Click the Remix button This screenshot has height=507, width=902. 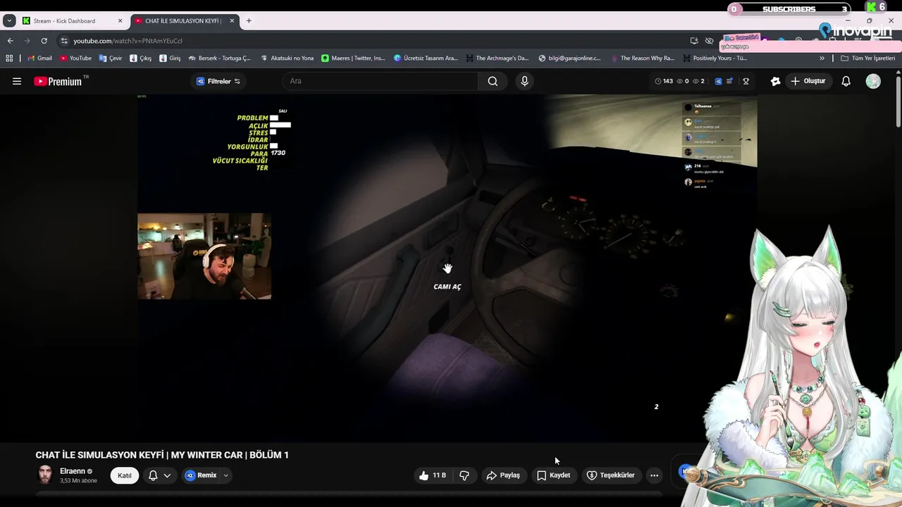(x=201, y=475)
